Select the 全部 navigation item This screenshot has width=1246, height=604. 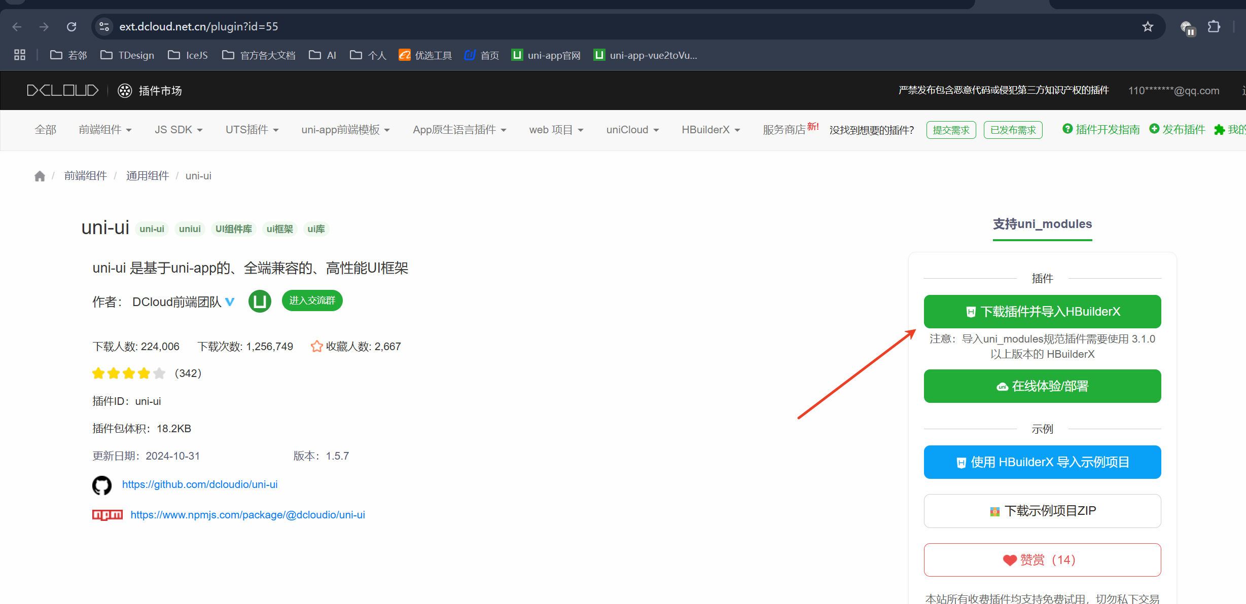pos(45,130)
